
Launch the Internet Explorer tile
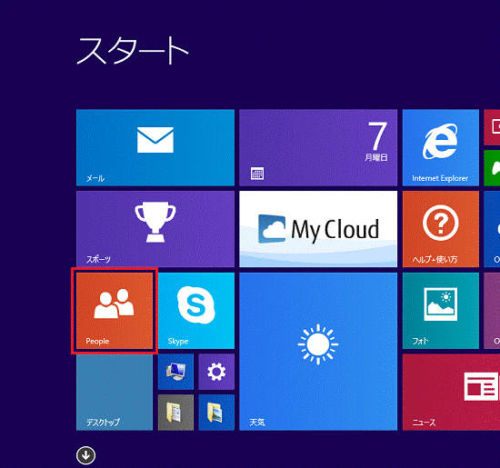pyautogui.click(x=441, y=147)
